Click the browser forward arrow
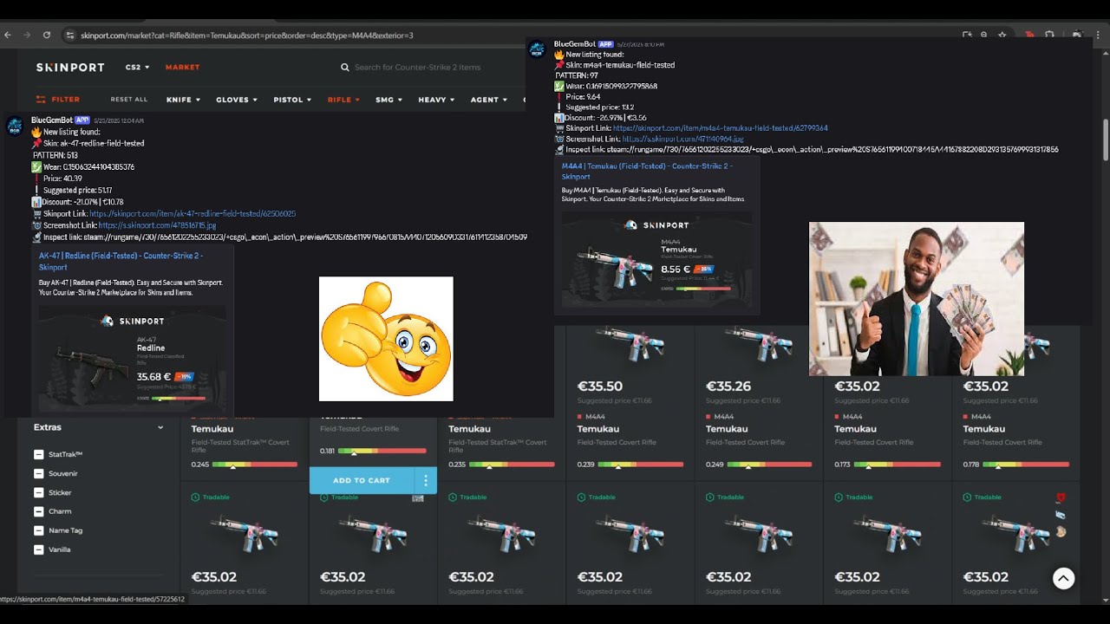The height and width of the screenshot is (624, 1110). [x=27, y=35]
